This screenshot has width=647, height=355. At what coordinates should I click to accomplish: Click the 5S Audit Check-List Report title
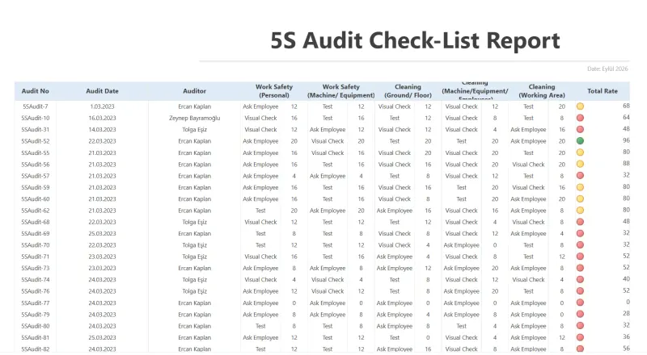click(415, 40)
